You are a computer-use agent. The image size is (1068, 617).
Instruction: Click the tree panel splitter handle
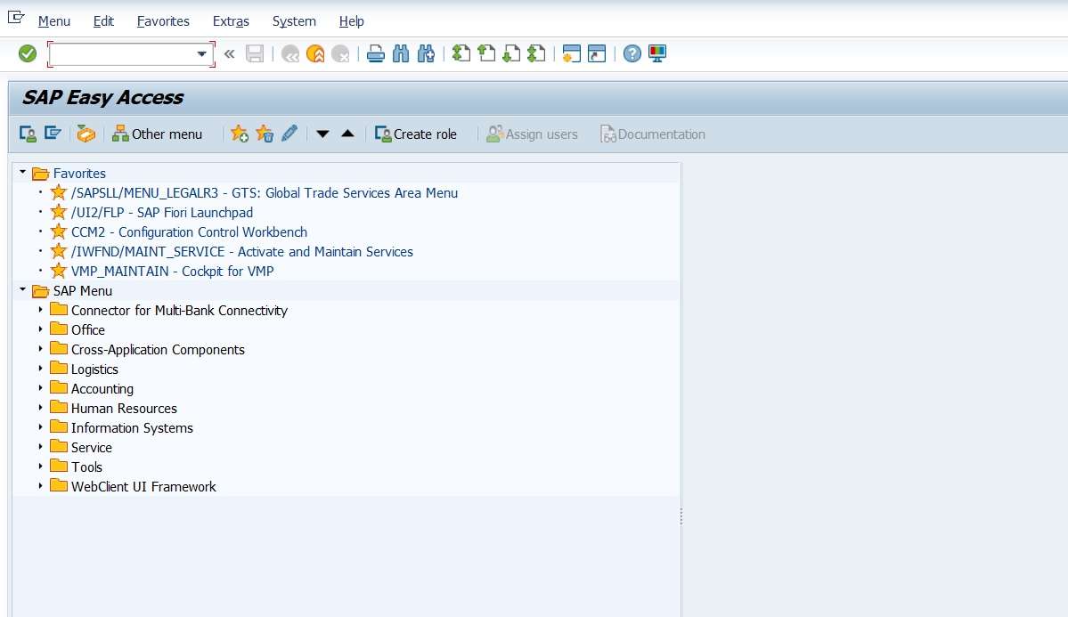(681, 516)
